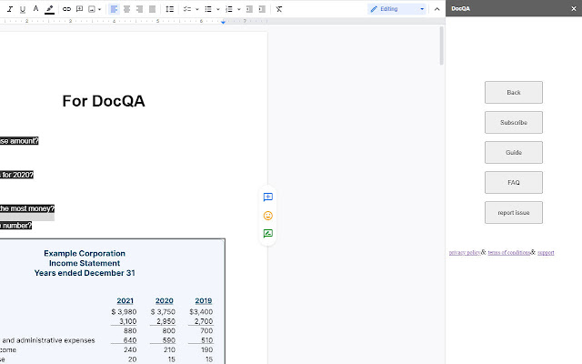Toggle underline formatting
582x364 pixels.
(23, 9)
